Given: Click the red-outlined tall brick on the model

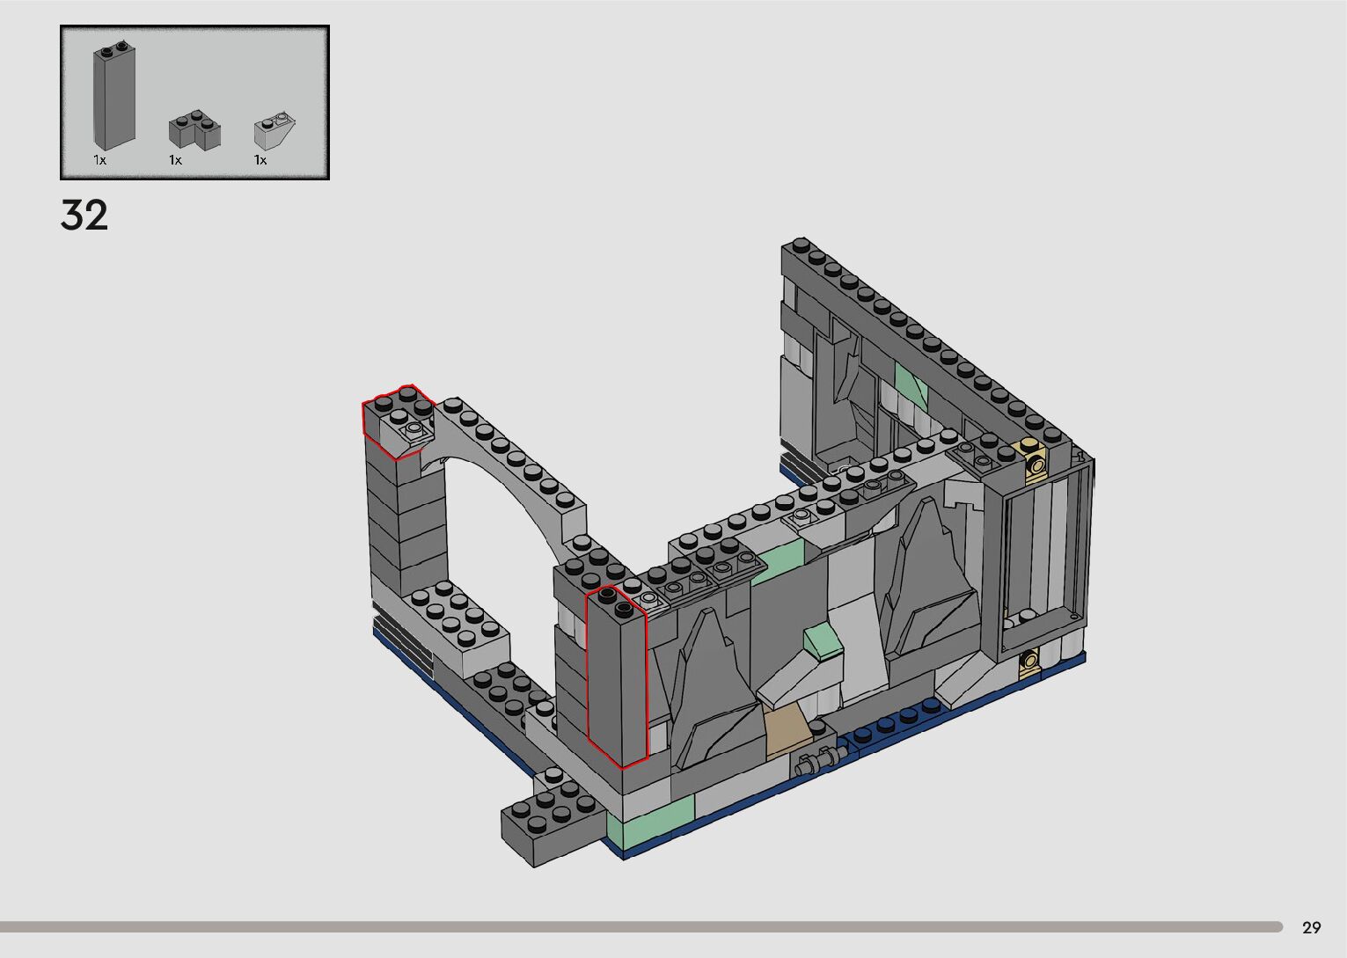Looking at the screenshot, I should (617, 677).
